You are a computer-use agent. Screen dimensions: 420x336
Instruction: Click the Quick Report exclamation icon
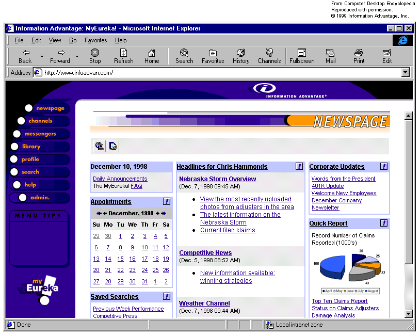tap(384, 223)
